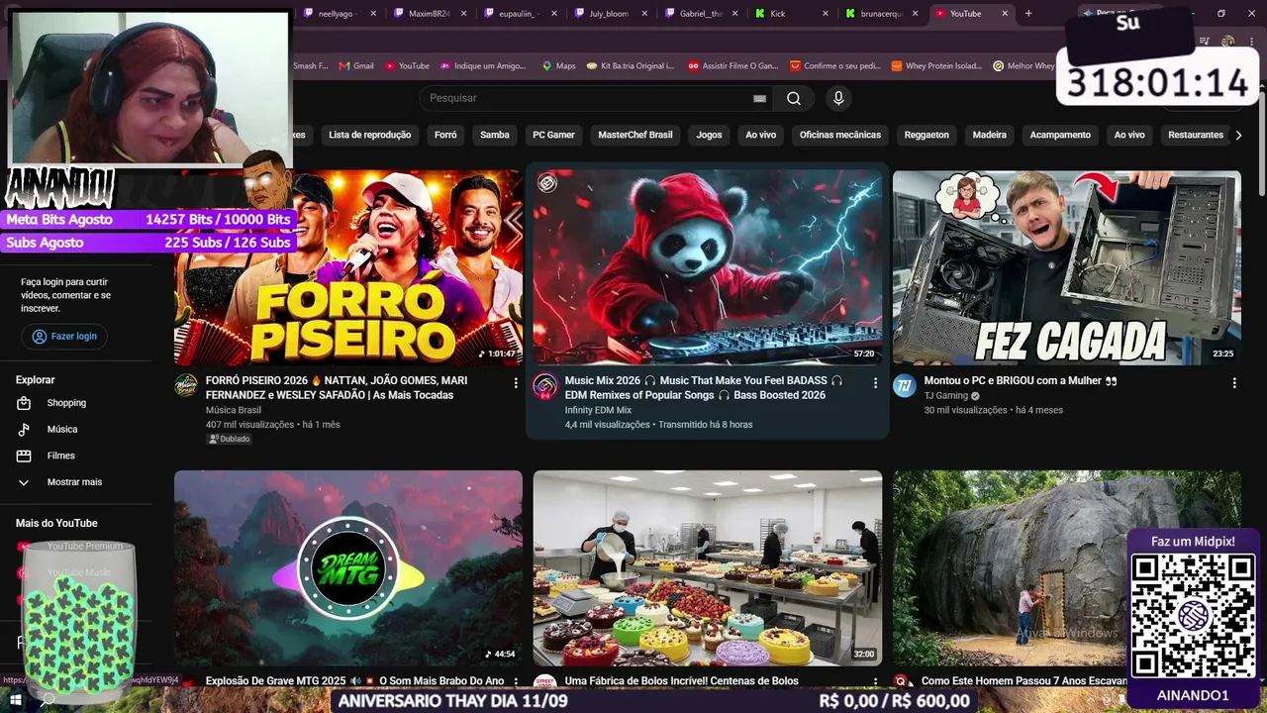Close the Kick browser tab
Image resolution: width=1267 pixels, height=713 pixels.
coord(824,13)
